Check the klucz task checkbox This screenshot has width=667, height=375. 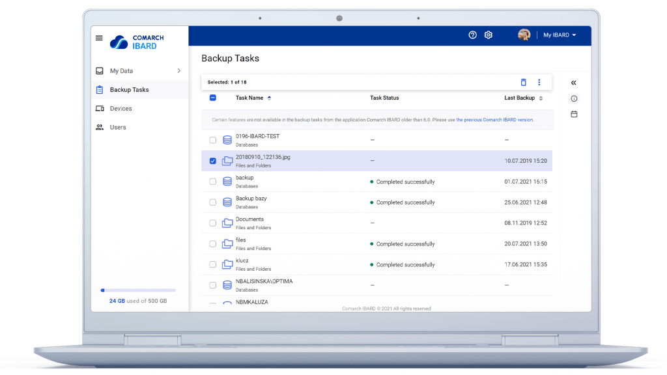pos(213,264)
